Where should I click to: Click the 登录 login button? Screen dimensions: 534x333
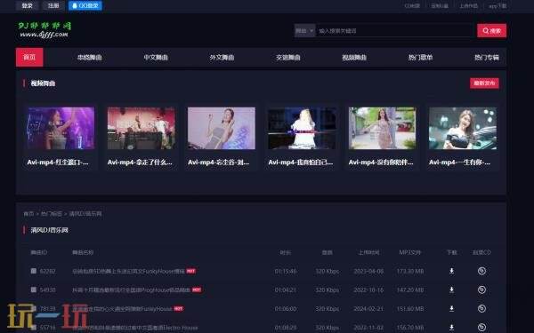[27, 5]
